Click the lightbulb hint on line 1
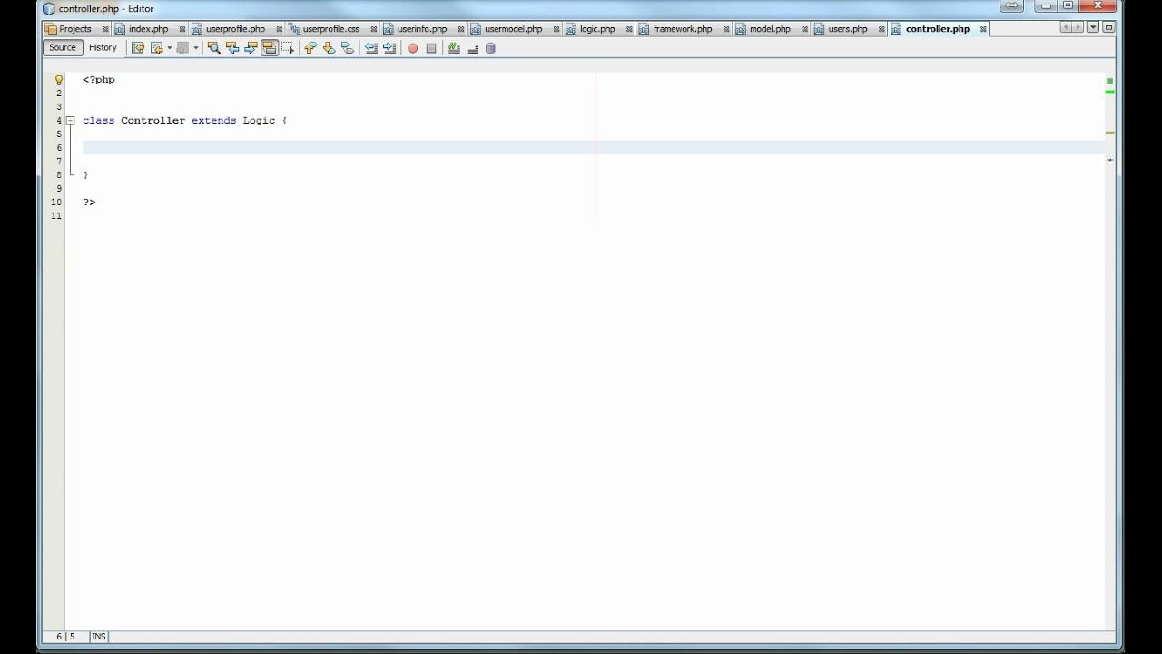 coord(59,80)
